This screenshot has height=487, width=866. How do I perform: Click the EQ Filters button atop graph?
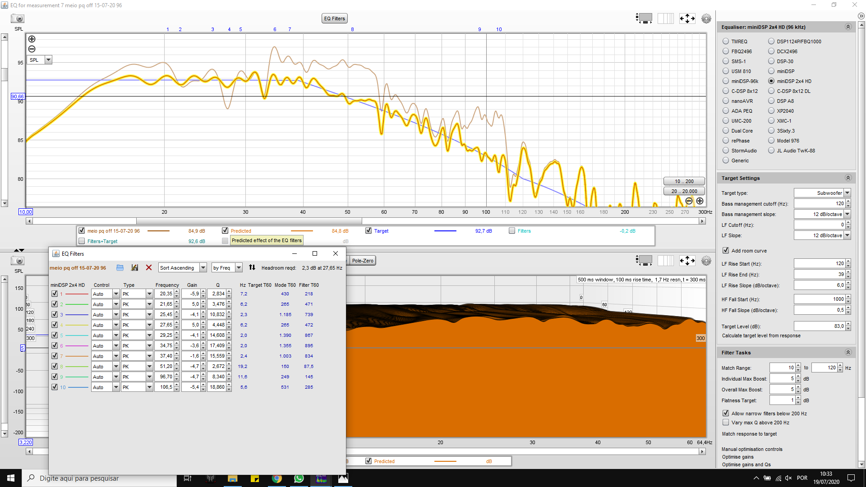coord(335,18)
